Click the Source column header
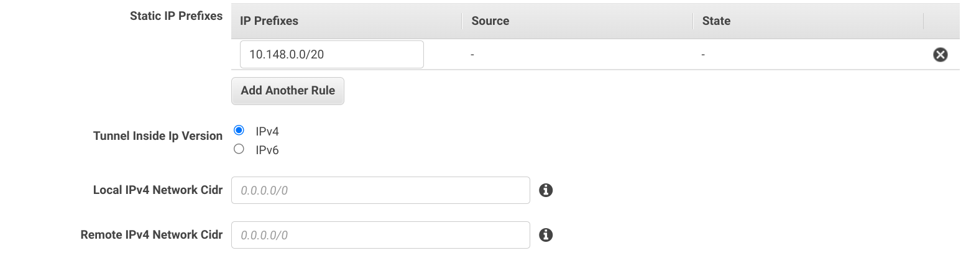 tap(490, 21)
